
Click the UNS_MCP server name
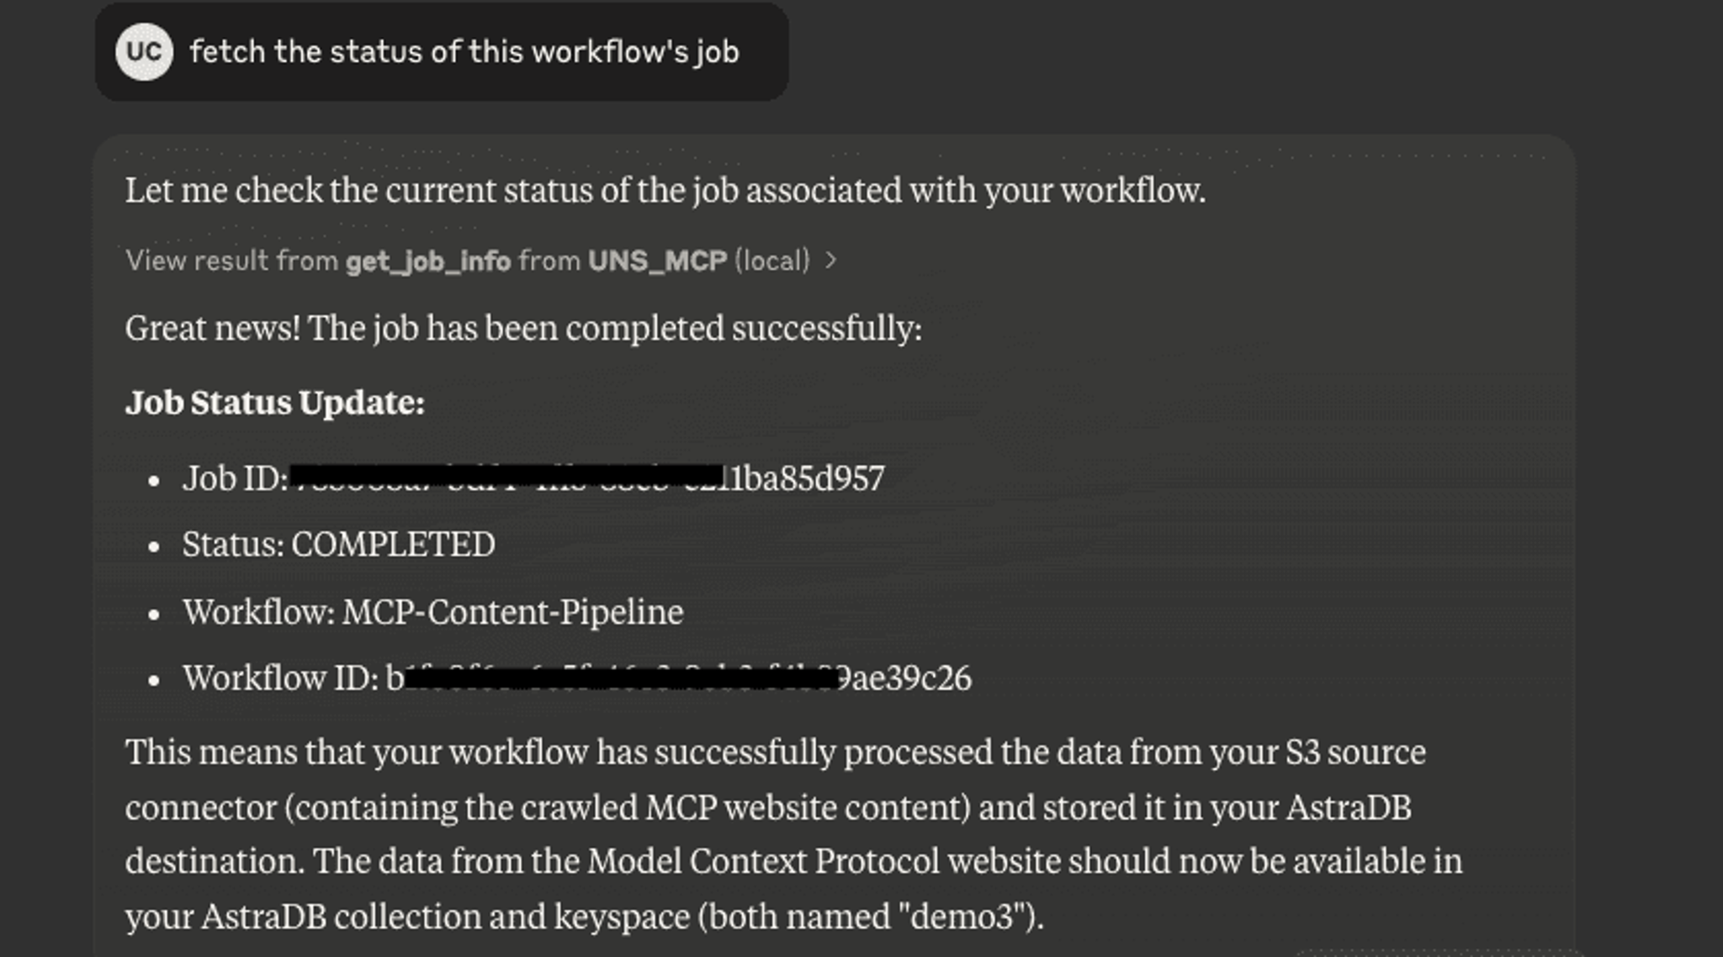coord(657,261)
